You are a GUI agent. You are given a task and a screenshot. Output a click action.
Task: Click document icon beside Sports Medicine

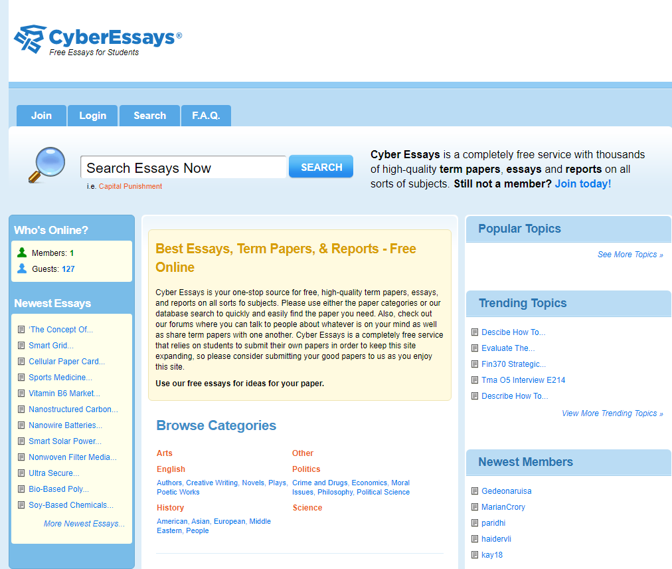[21, 377]
